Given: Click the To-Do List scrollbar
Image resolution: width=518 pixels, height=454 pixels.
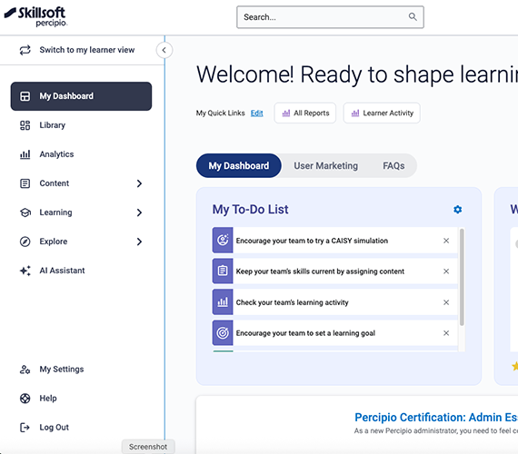Looking at the screenshot, I should pos(462,277).
